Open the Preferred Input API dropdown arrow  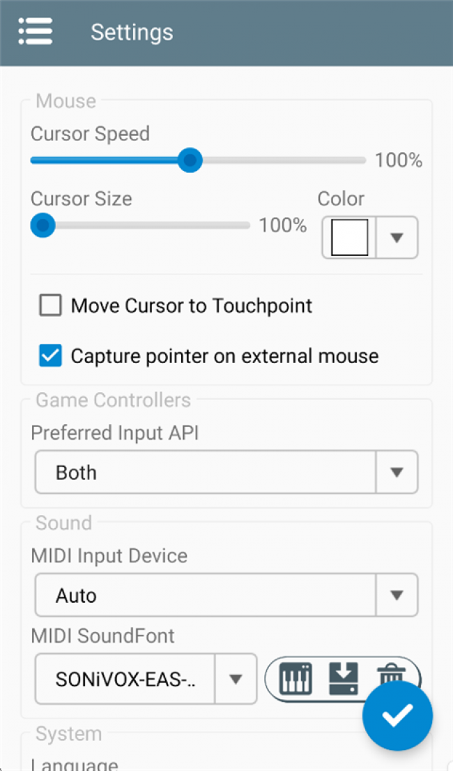point(397,472)
